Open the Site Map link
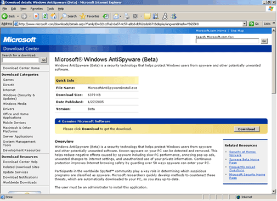Viewport: 277px width, 201px height. [x=237, y=31]
